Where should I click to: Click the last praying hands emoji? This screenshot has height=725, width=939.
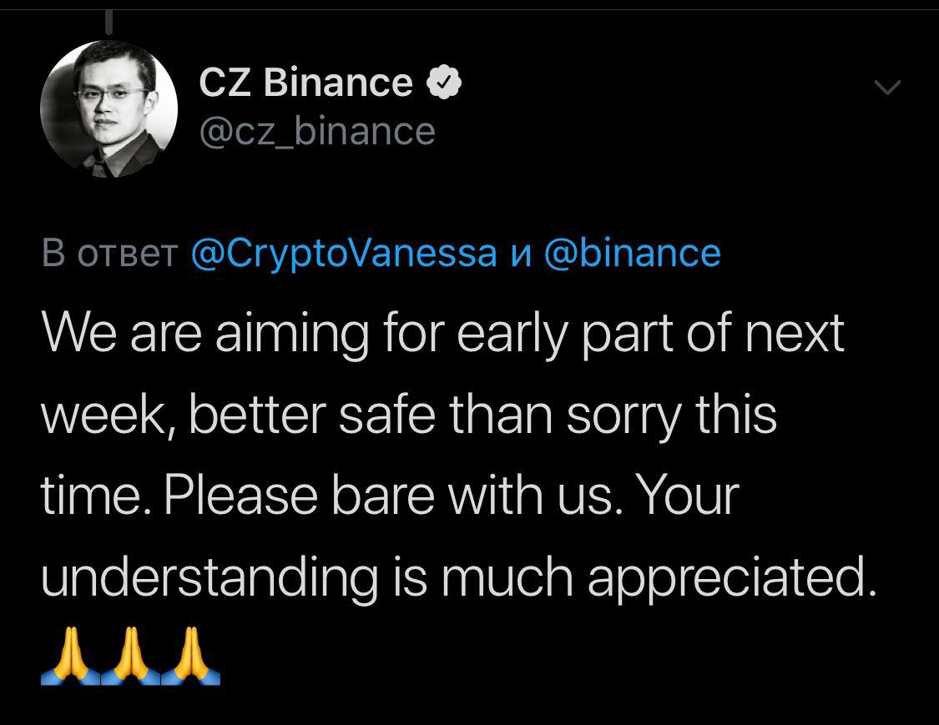[190, 656]
